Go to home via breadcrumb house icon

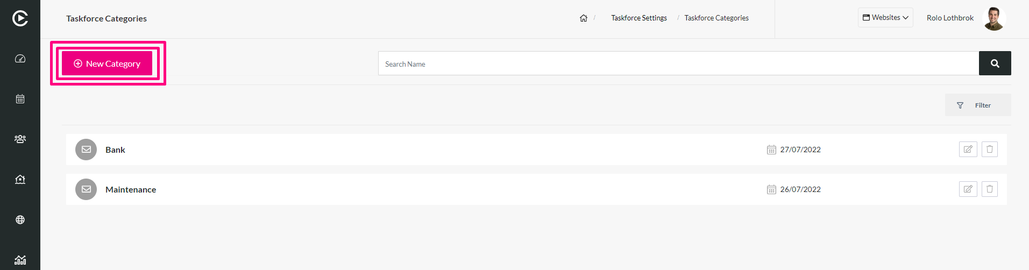(584, 18)
